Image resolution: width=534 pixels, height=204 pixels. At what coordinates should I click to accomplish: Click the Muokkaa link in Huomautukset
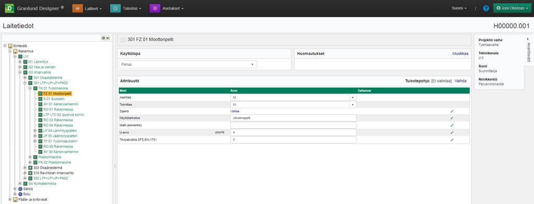pos(460,53)
